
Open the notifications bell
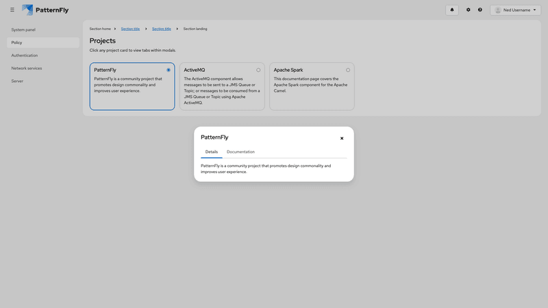[452, 10]
